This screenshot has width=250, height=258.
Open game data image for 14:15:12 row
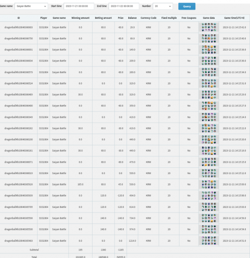[x=209, y=173]
